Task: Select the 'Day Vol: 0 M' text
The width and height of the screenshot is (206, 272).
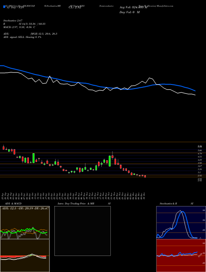Action: click(129, 12)
